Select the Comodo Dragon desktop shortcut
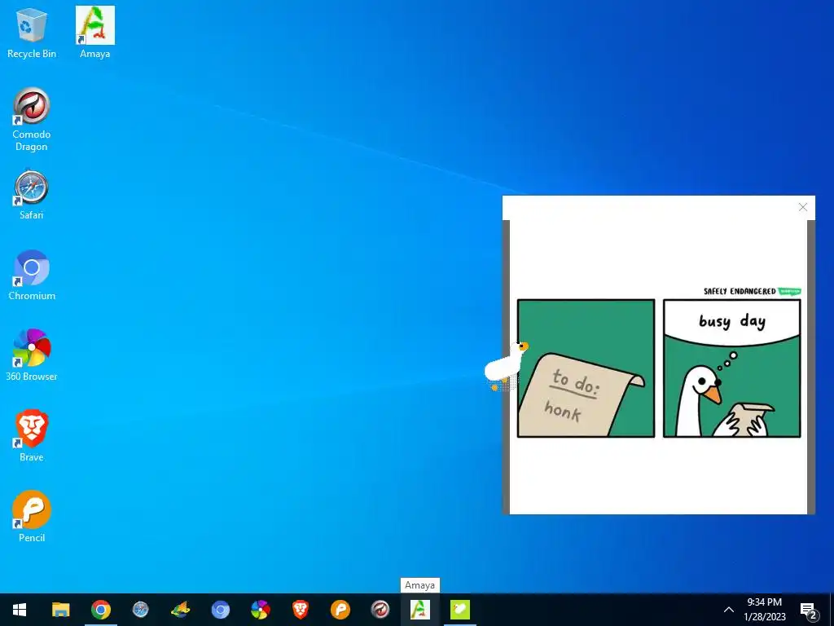 coord(32,120)
